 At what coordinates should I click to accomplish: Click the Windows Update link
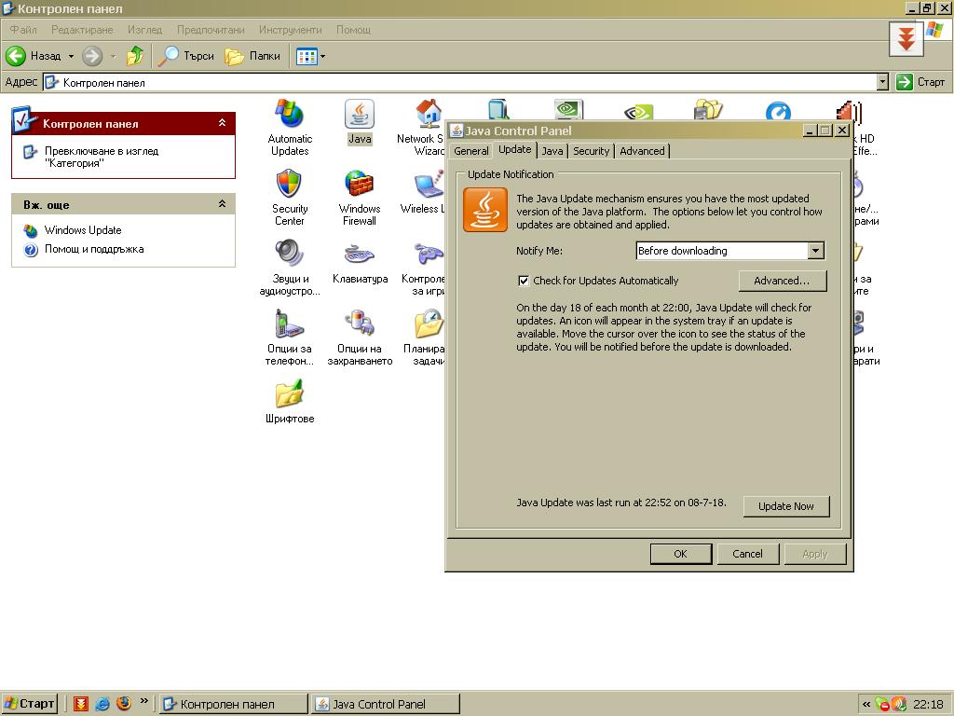(x=83, y=230)
